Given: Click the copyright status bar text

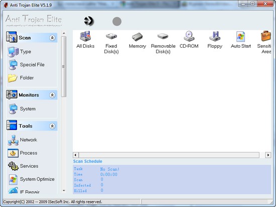Looking at the screenshot, I should (53, 201).
